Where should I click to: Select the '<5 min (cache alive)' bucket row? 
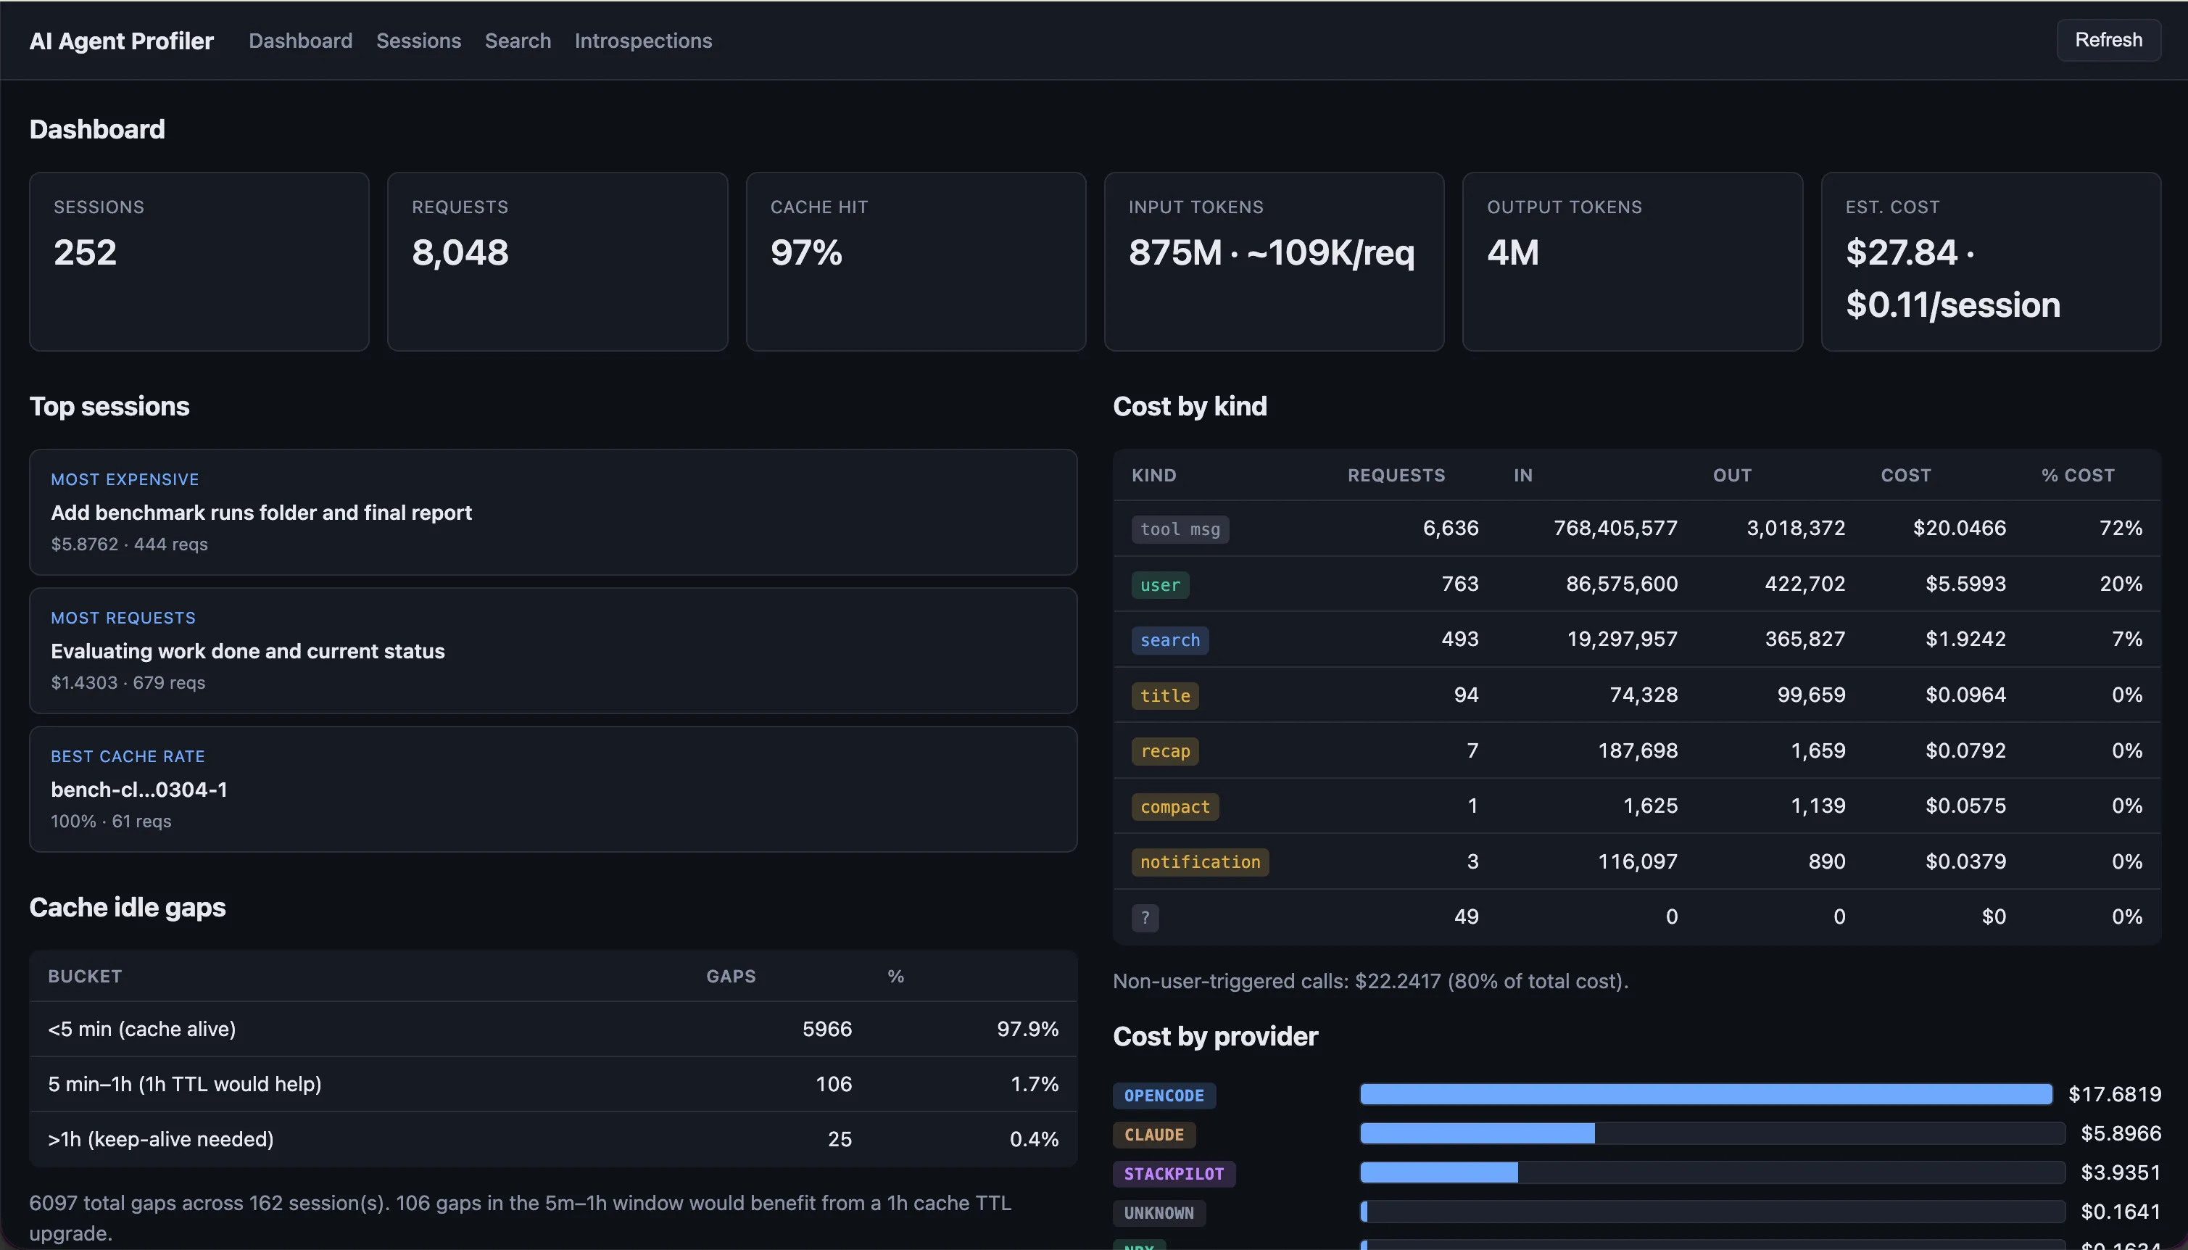(x=552, y=1029)
